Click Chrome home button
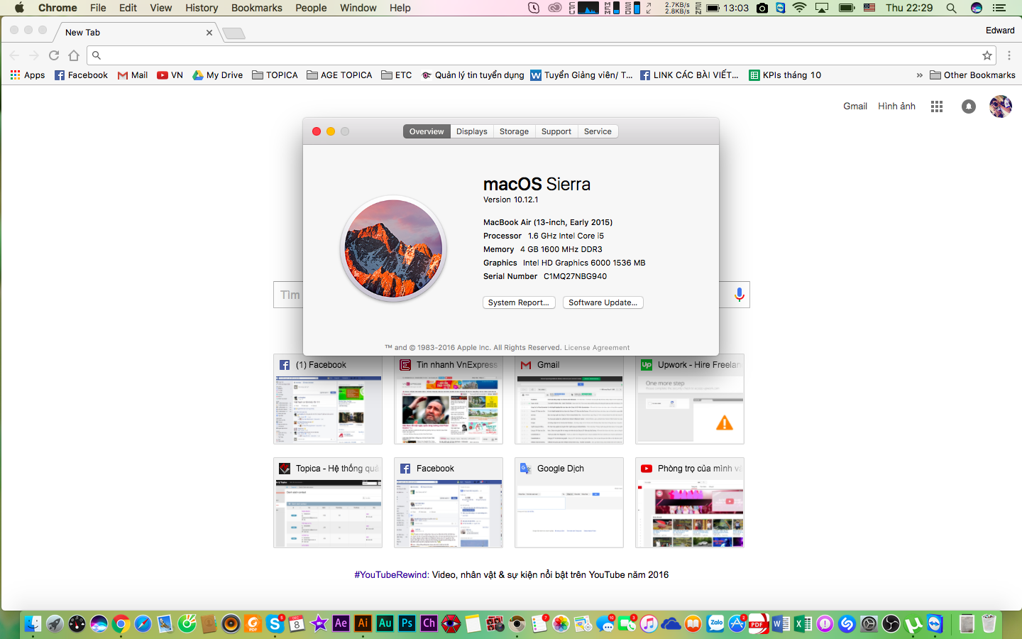Screen dimensions: 1022x639 pyautogui.click(x=74, y=55)
